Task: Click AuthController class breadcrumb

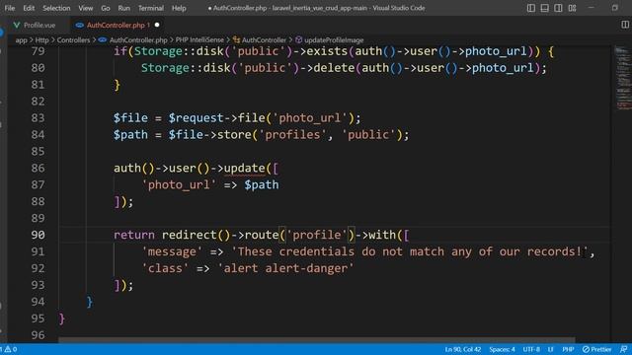Action: click(x=264, y=39)
